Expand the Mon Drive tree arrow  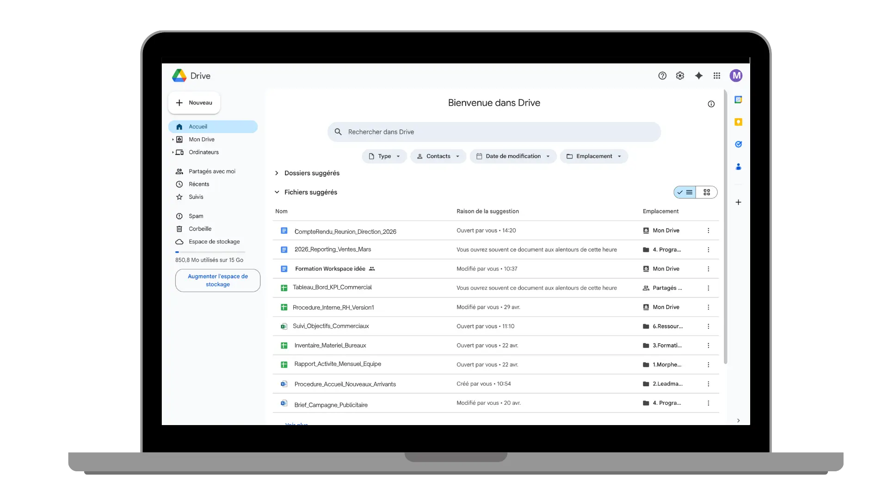pyautogui.click(x=173, y=140)
